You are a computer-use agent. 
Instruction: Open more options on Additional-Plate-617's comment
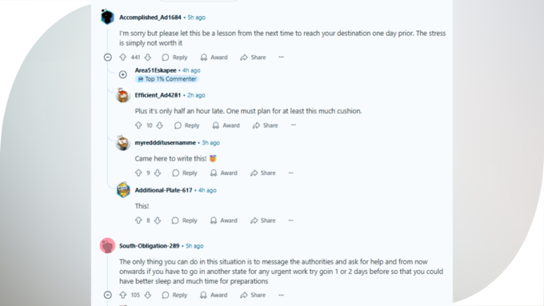pos(290,220)
